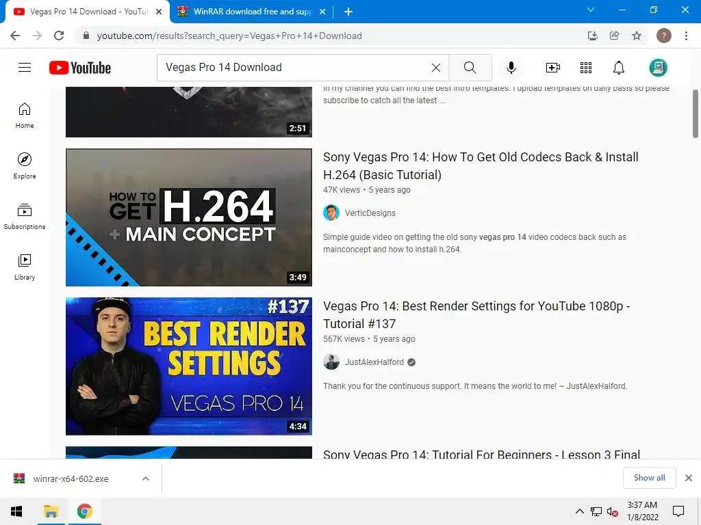Click the JustAlexHalford channel avatar
701x525 pixels.
(x=331, y=362)
